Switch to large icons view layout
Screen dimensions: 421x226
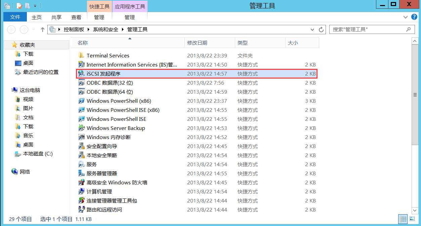tap(412, 219)
